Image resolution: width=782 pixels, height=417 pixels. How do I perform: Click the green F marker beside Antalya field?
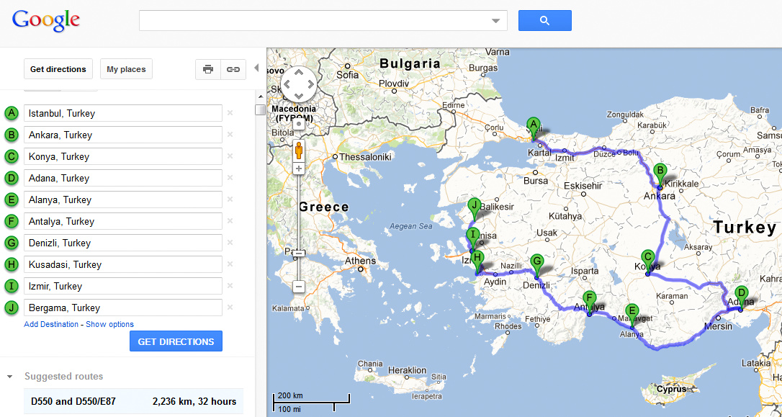[11, 221]
